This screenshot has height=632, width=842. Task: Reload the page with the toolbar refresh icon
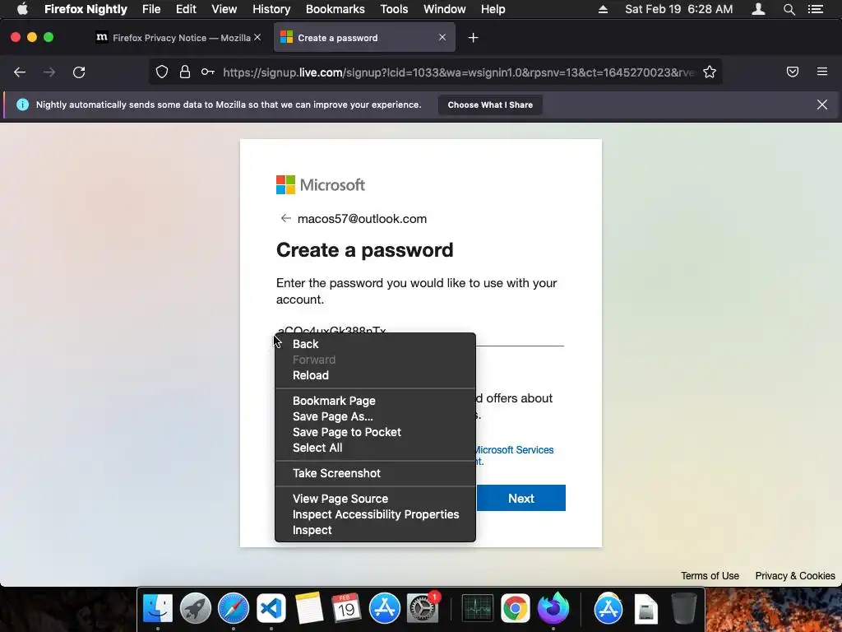click(79, 72)
